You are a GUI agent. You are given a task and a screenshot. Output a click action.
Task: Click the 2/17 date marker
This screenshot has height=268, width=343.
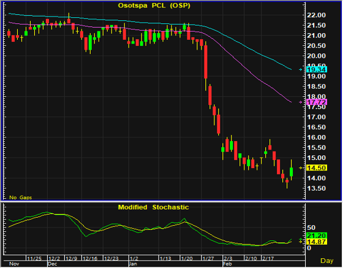(x=268, y=259)
